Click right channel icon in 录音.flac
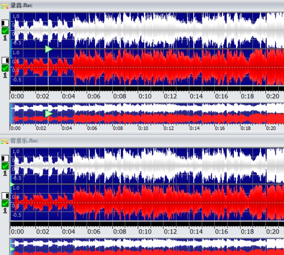The image size is (284, 255). tap(5, 60)
